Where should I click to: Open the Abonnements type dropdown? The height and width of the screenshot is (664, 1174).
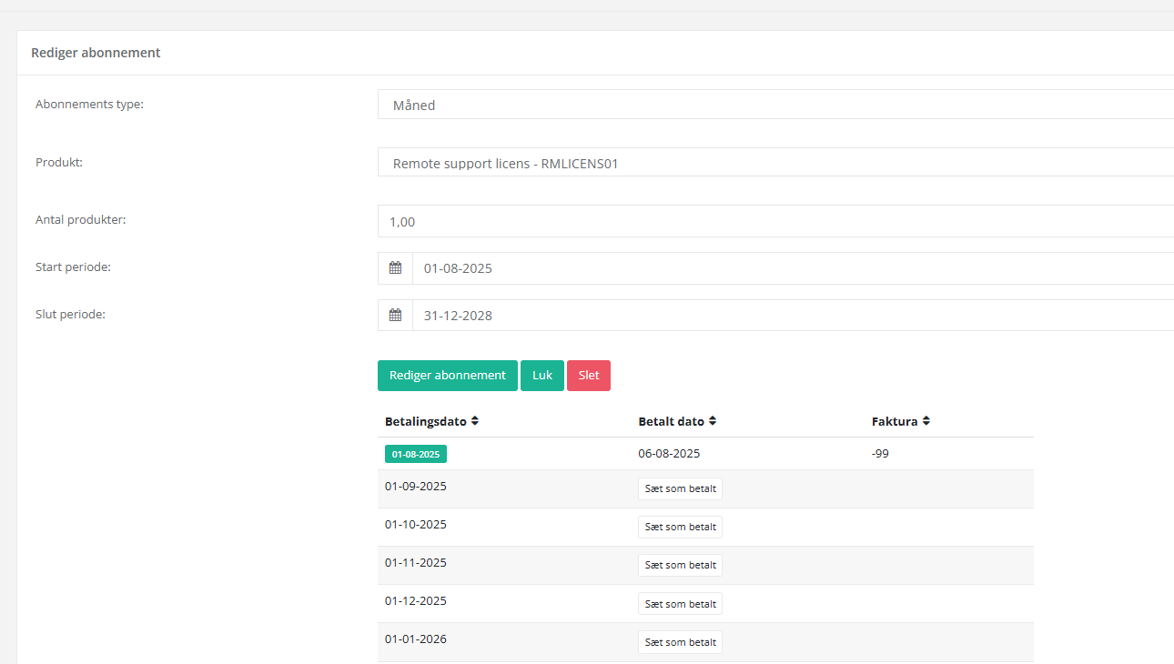coord(775,105)
